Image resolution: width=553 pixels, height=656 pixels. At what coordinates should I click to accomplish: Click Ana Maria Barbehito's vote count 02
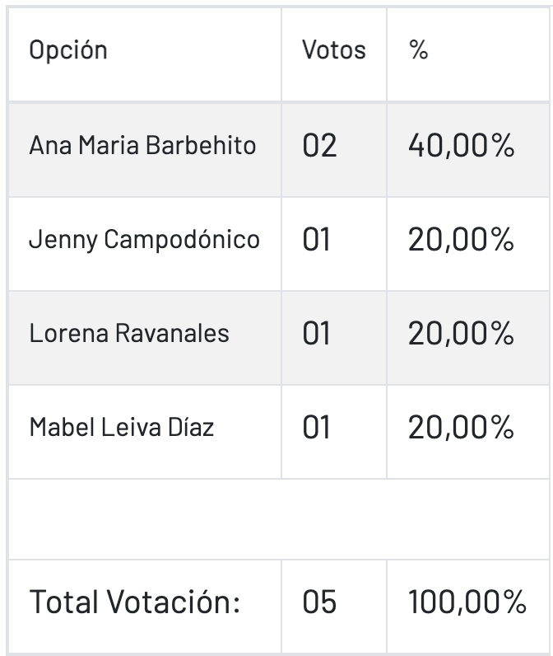coord(334,150)
